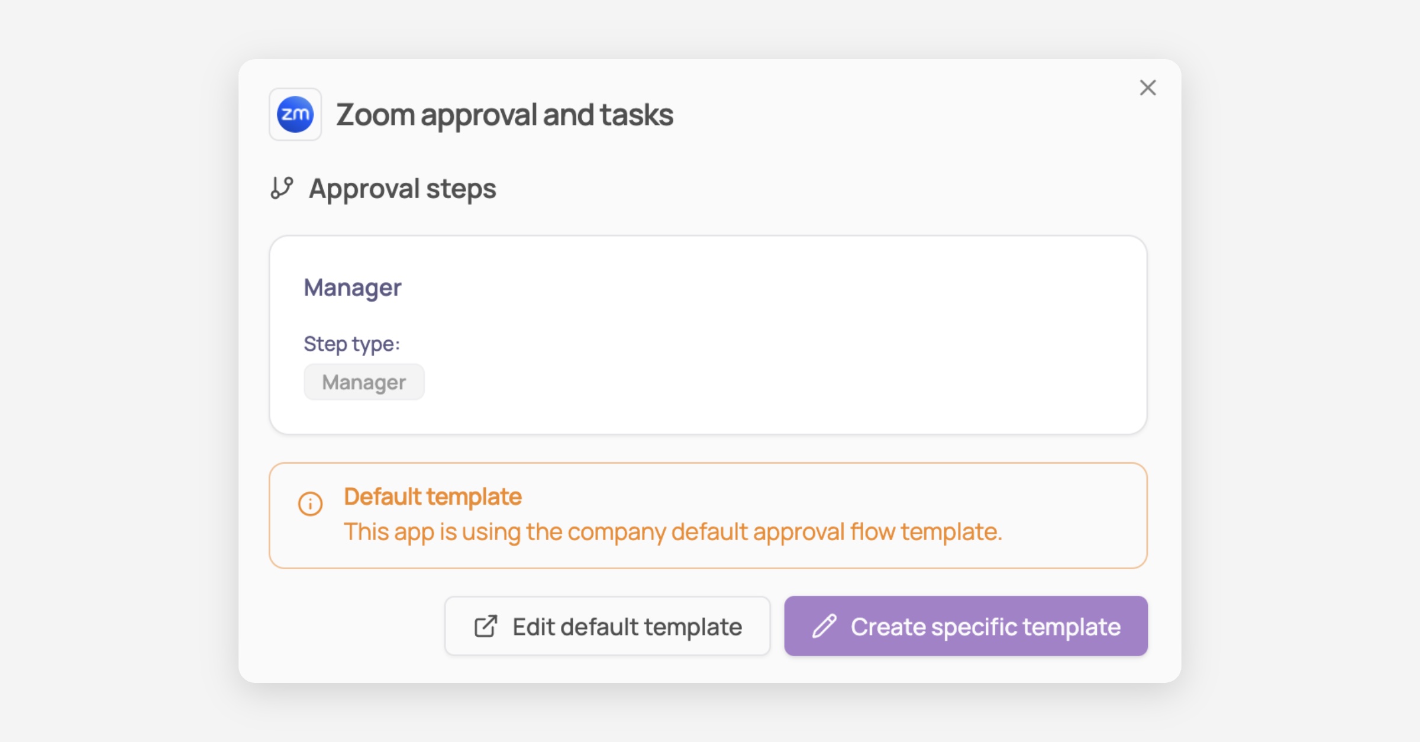Close the Zoom approval dialog
Image resolution: width=1420 pixels, height=742 pixels.
[1148, 88]
